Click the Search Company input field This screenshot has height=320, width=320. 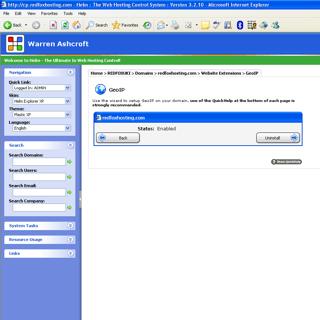coord(39,208)
